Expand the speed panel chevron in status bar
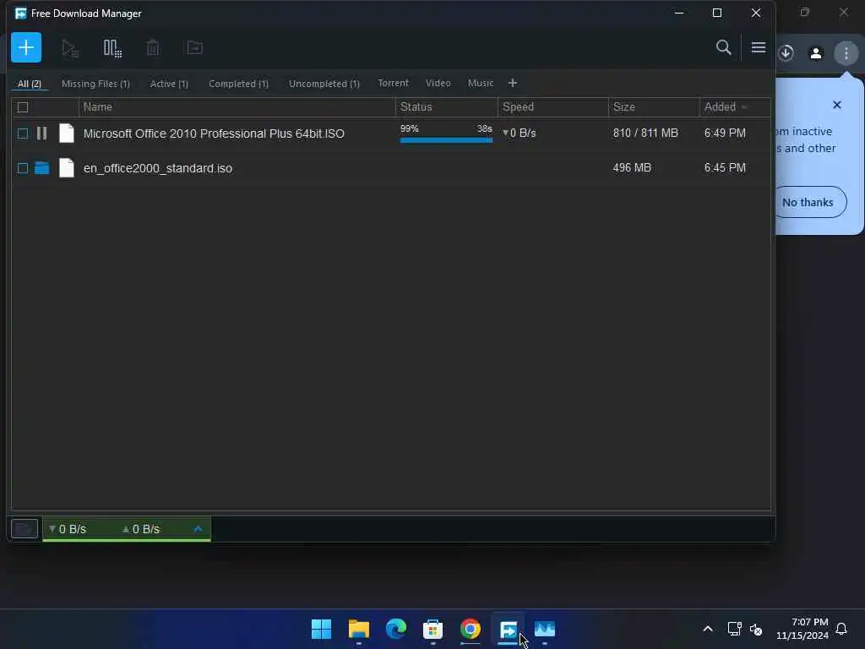Image resolution: width=865 pixels, height=649 pixels. click(x=198, y=529)
